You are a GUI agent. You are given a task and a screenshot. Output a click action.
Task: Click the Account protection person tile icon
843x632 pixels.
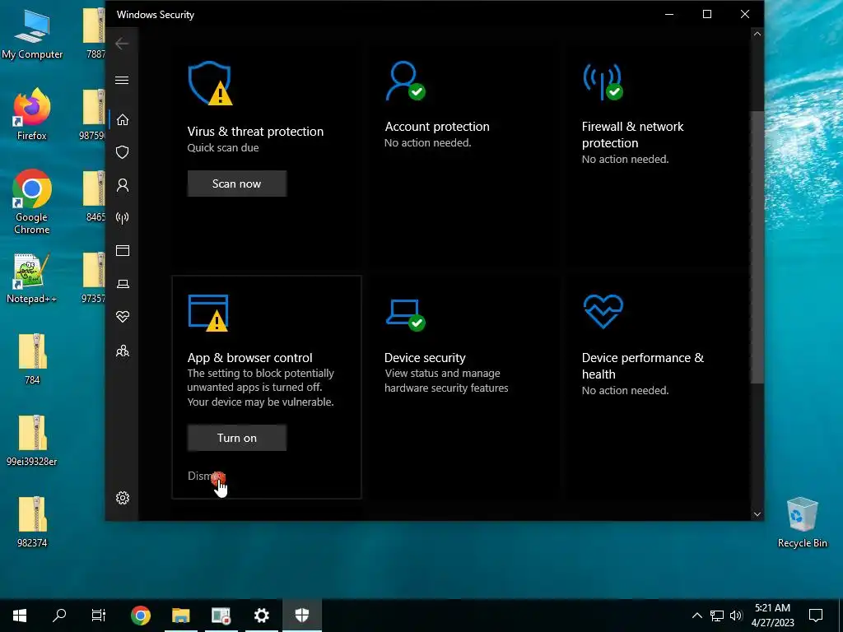[405, 81]
